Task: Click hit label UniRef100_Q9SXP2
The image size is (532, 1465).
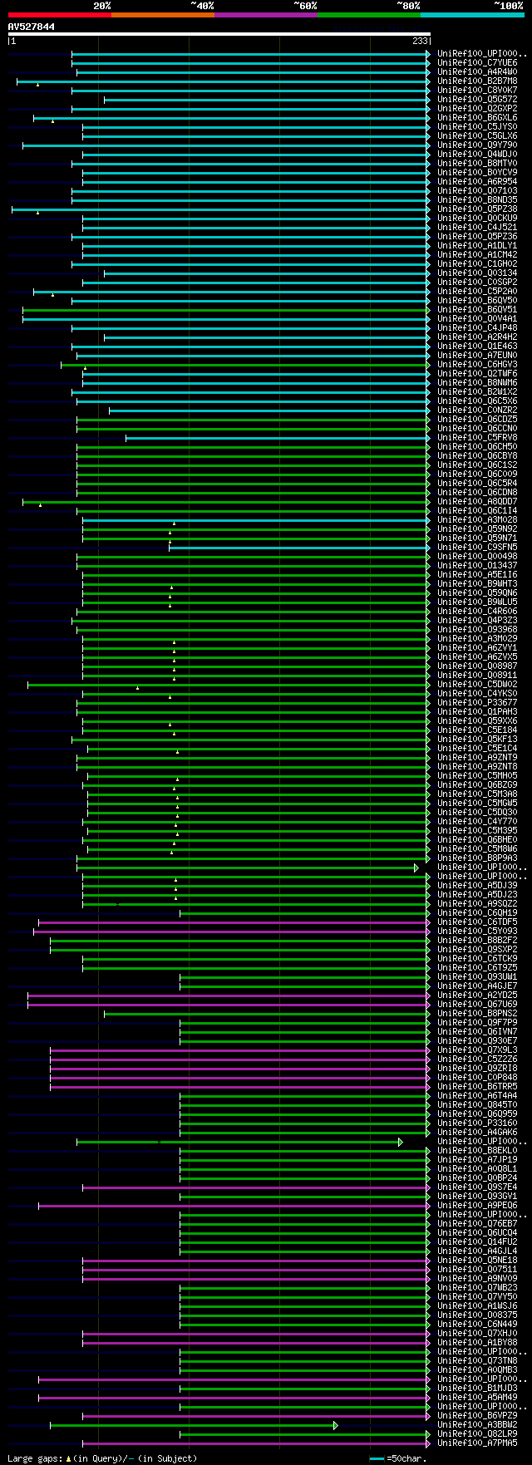Action: [477, 950]
